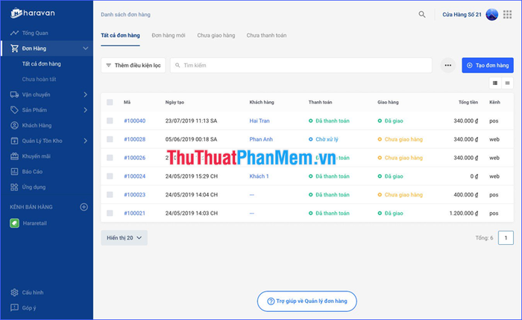Click the Vận chuyển truck icon
The image size is (522, 320).
click(14, 95)
